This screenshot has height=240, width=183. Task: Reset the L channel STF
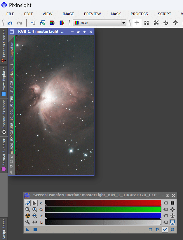pyautogui.click(x=165, y=222)
